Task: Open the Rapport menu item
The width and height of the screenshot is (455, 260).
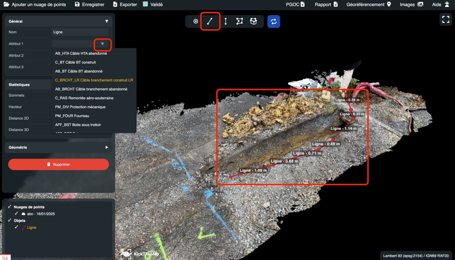Action: point(326,4)
